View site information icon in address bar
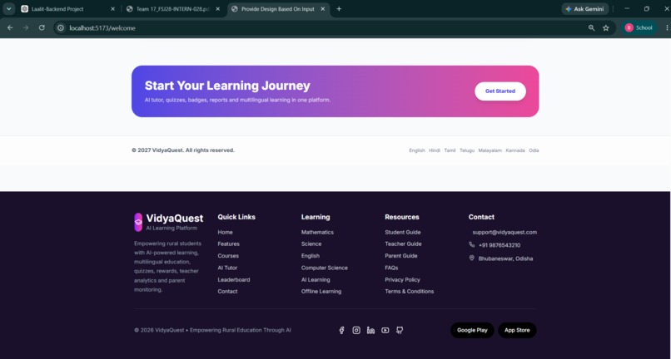This screenshot has height=359, width=671. coord(61,27)
